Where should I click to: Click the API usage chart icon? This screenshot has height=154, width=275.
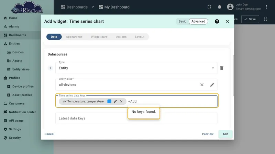pyautogui.click(x=5, y=121)
